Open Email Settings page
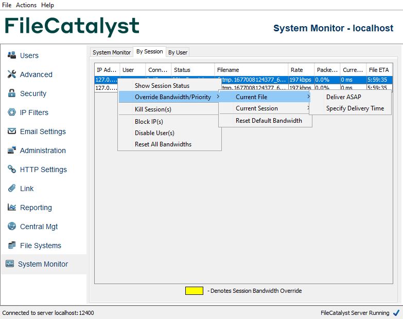403x319 pixels. pyautogui.click(x=43, y=132)
